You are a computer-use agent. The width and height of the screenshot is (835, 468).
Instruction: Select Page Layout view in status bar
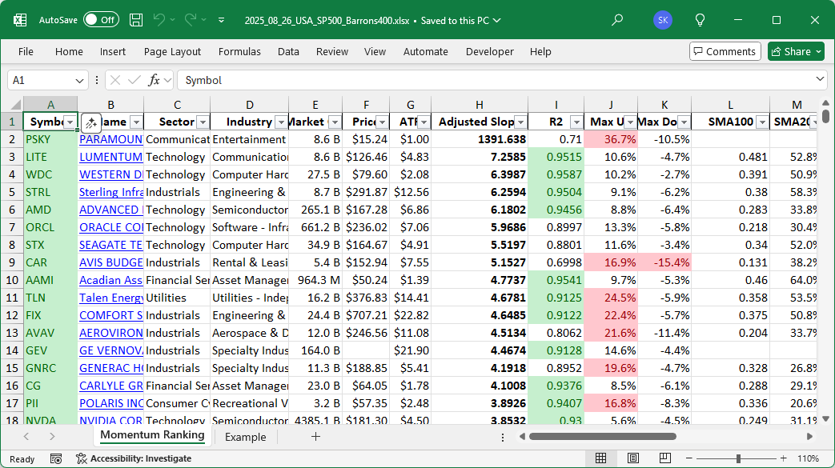pyautogui.click(x=633, y=458)
